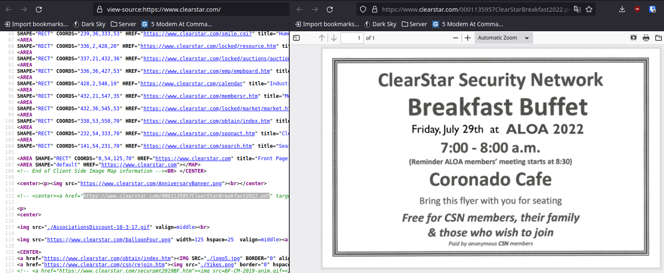
Task: Open Dark Sky bookmark in PDF window
Action: [x=380, y=24]
